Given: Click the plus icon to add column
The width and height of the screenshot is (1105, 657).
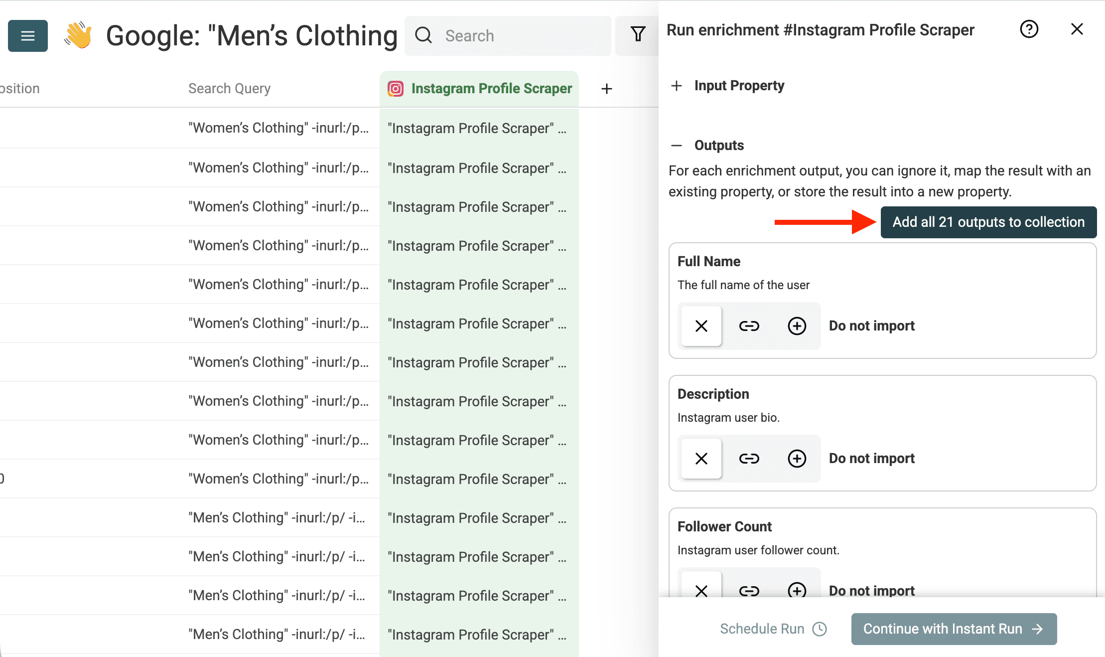Looking at the screenshot, I should coord(606,89).
